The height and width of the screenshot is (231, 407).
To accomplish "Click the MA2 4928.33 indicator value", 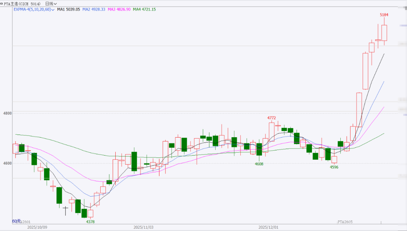I will pos(94,9).
